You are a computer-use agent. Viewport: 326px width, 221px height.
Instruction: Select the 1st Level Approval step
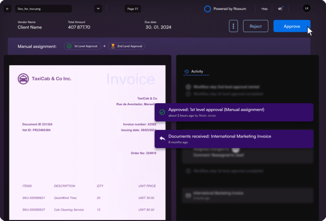[81, 46]
